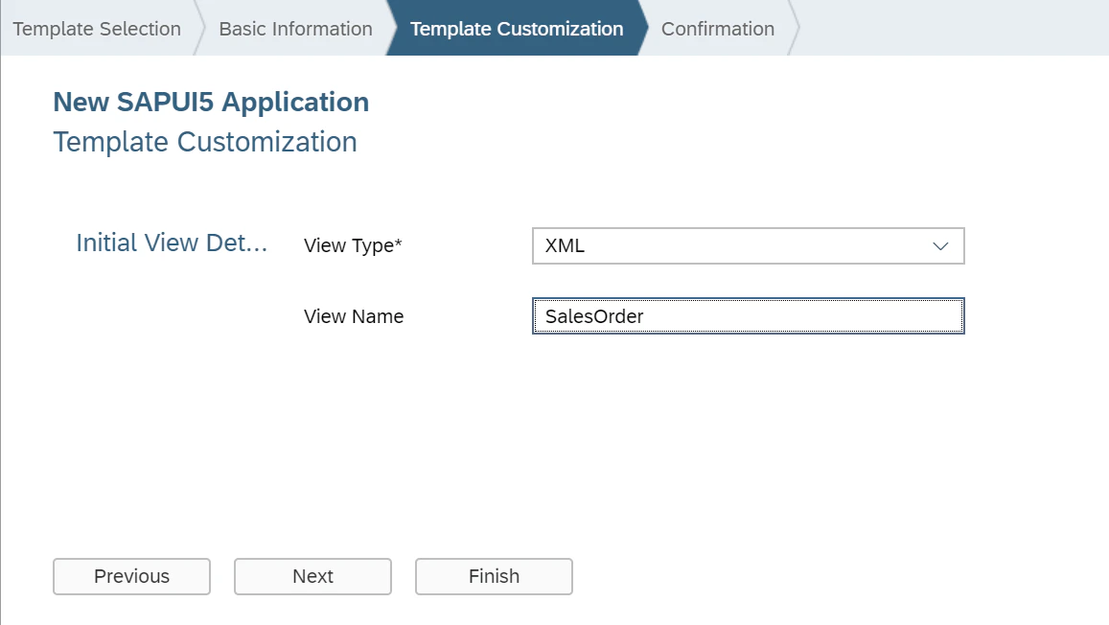
Task: Expand the View Type dropdown arrow
Action: 940,246
